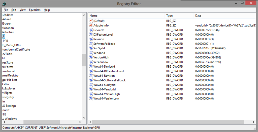Image resolution: width=258 pixels, height=132 pixels.
Task: Click the values pane horizontal scrollbar thumb
Action: pos(168,122)
